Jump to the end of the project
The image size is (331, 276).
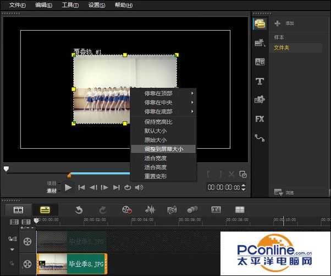117,187
